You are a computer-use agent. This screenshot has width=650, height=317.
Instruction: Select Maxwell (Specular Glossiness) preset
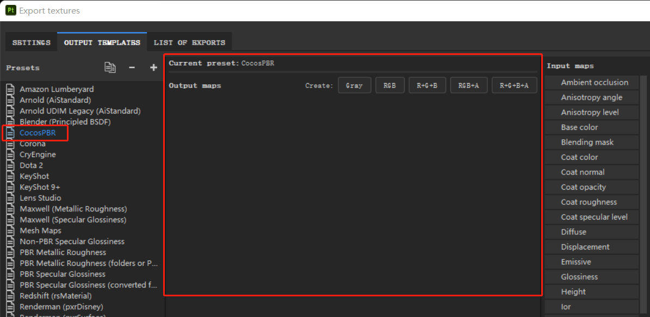coord(73,220)
